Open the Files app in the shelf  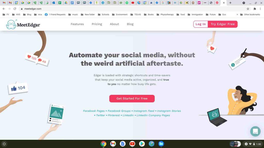click(161, 144)
